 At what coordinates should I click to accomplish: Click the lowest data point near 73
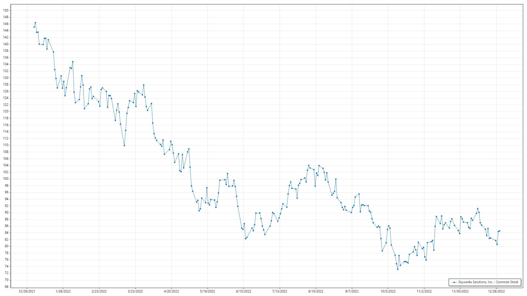(397, 269)
